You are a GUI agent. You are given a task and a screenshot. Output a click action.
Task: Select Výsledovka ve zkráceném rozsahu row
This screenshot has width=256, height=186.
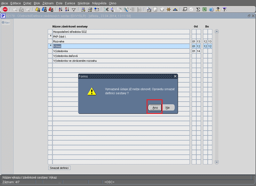tap(121, 61)
